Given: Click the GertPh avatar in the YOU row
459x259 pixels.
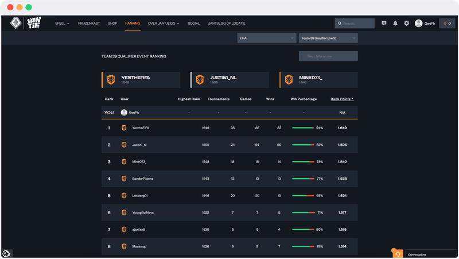Looking at the screenshot, I should [x=124, y=113].
